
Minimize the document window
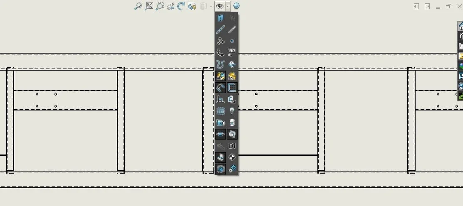438,7
